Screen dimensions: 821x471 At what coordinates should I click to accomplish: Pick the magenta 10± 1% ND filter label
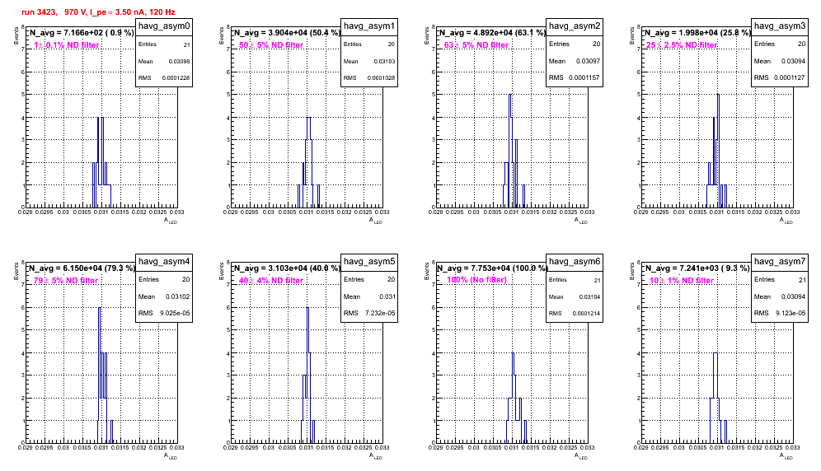[682, 281]
